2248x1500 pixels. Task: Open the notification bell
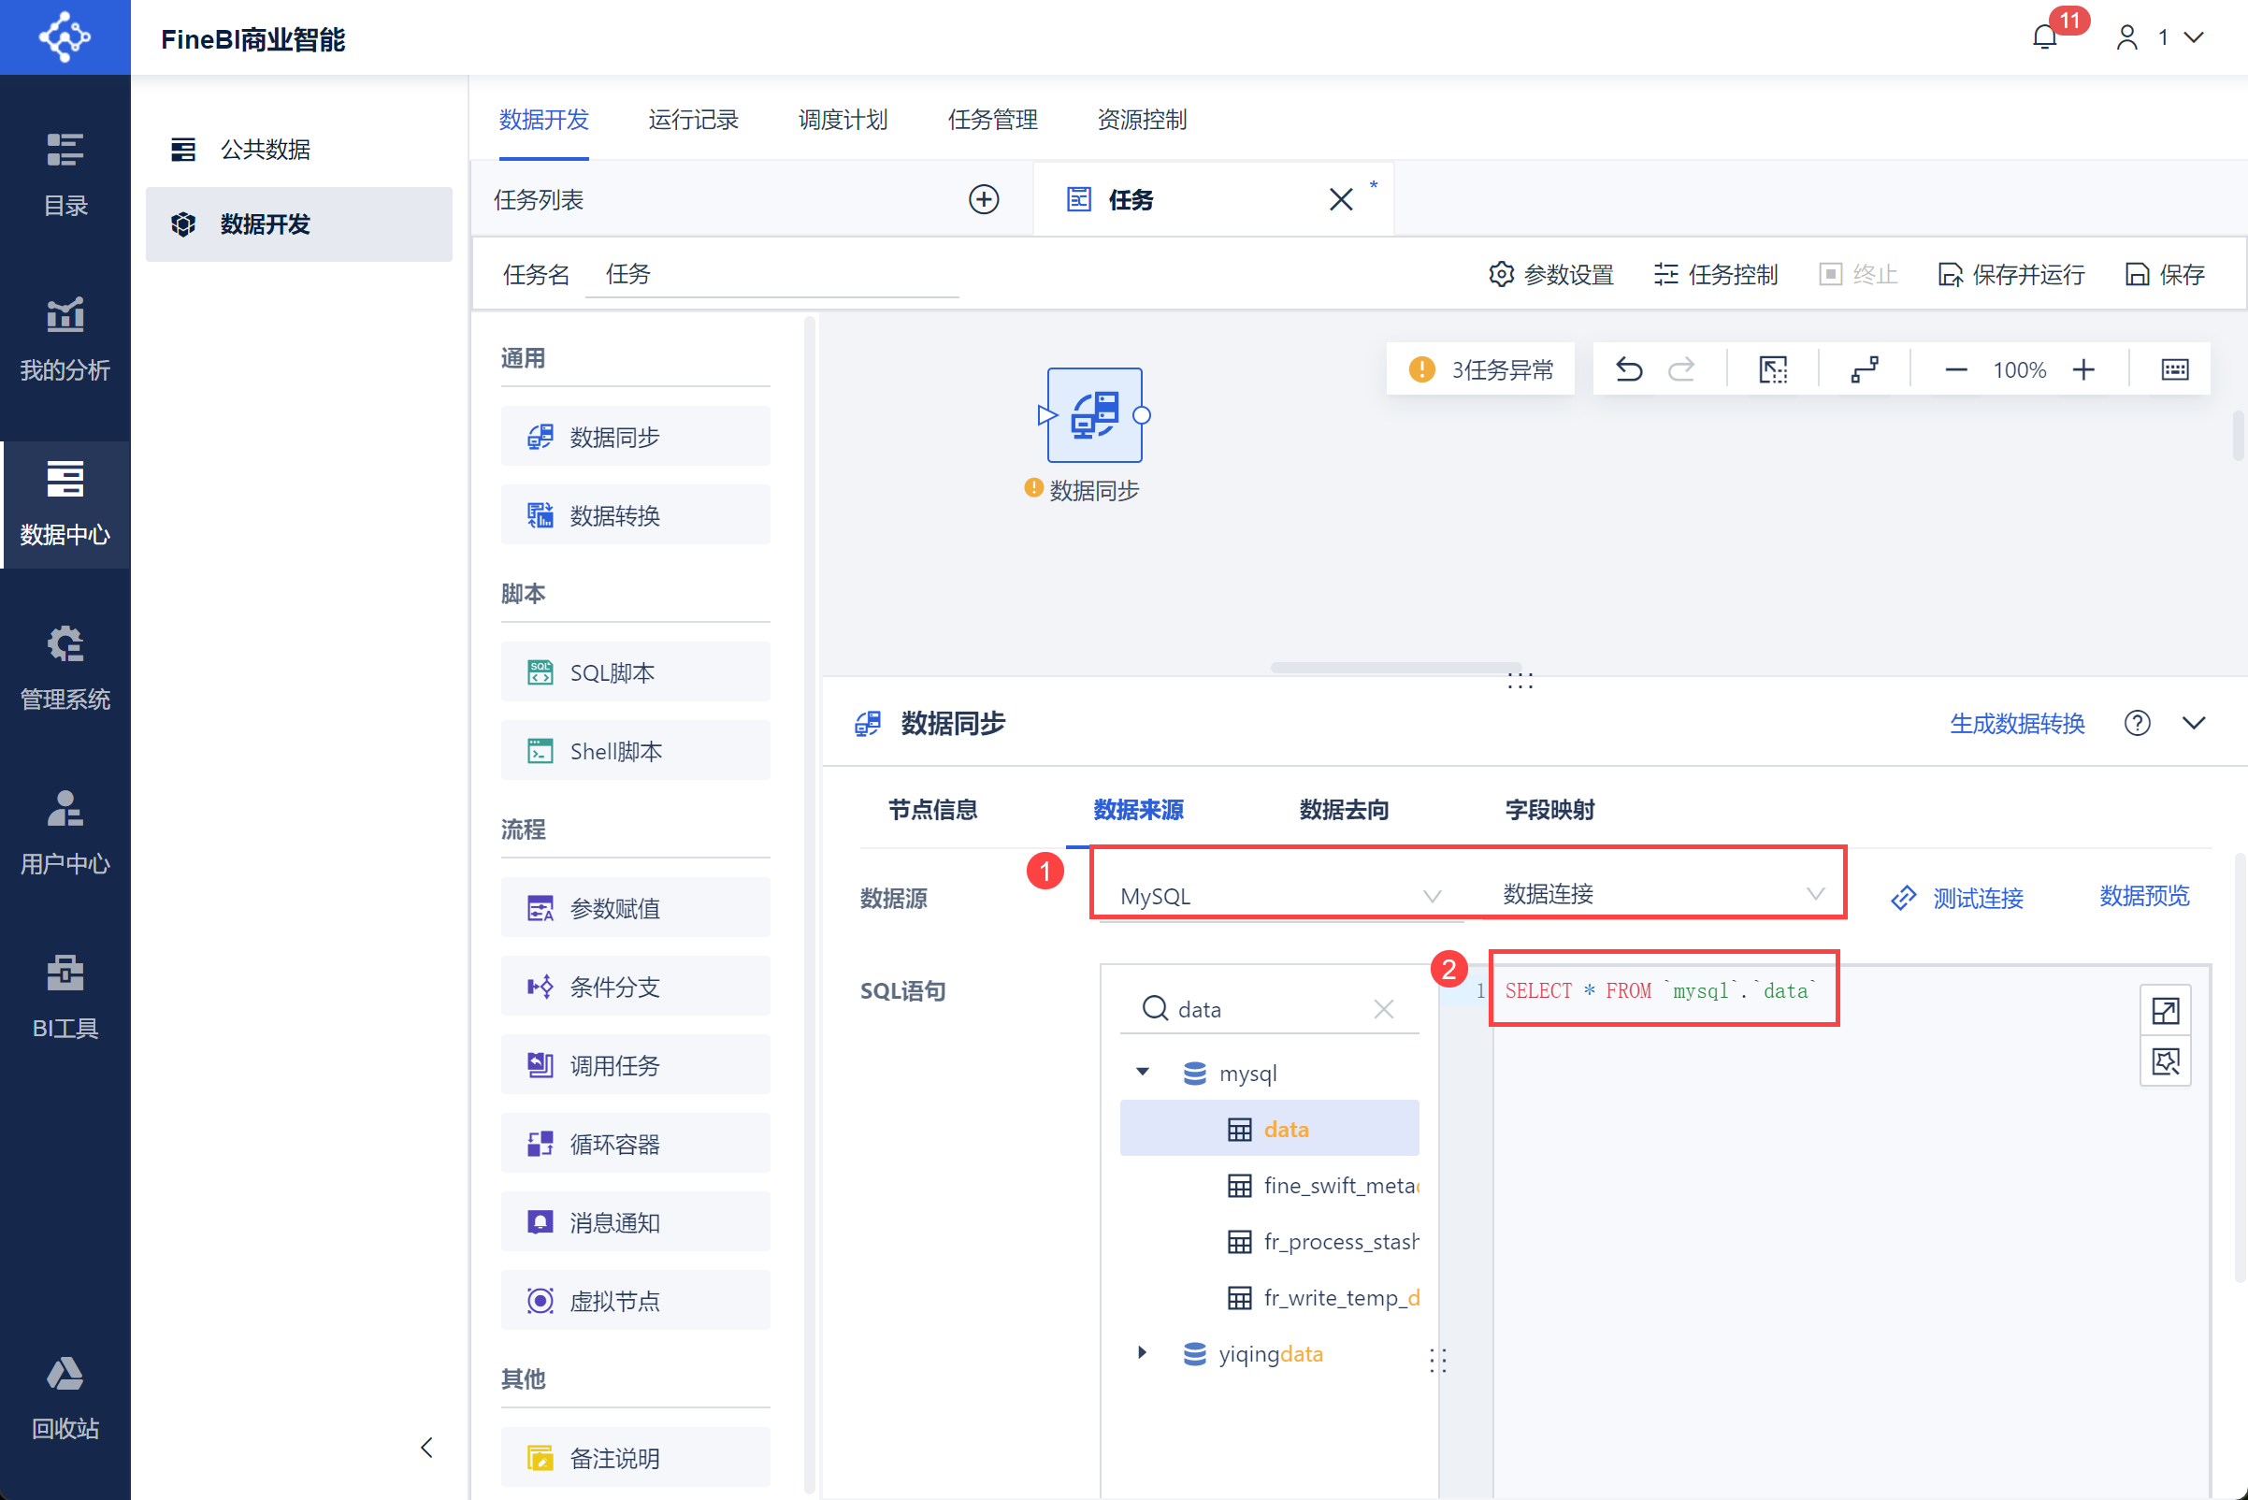[x=2044, y=36]
